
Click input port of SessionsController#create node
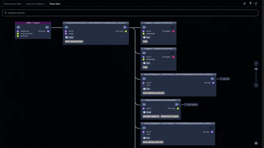click(144, 104)
